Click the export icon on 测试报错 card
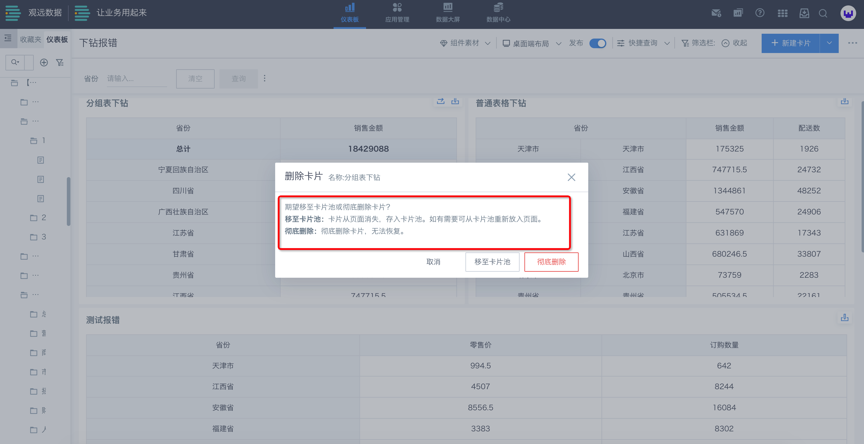This screenshot has width=864, height=444. 844,317
